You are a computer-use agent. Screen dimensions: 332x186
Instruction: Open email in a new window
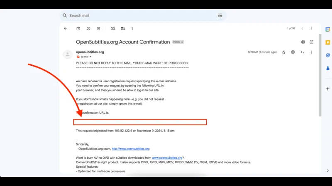pyautogui.click(x=312, y=42)
